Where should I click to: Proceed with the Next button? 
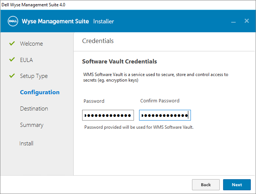pos(237,185)
